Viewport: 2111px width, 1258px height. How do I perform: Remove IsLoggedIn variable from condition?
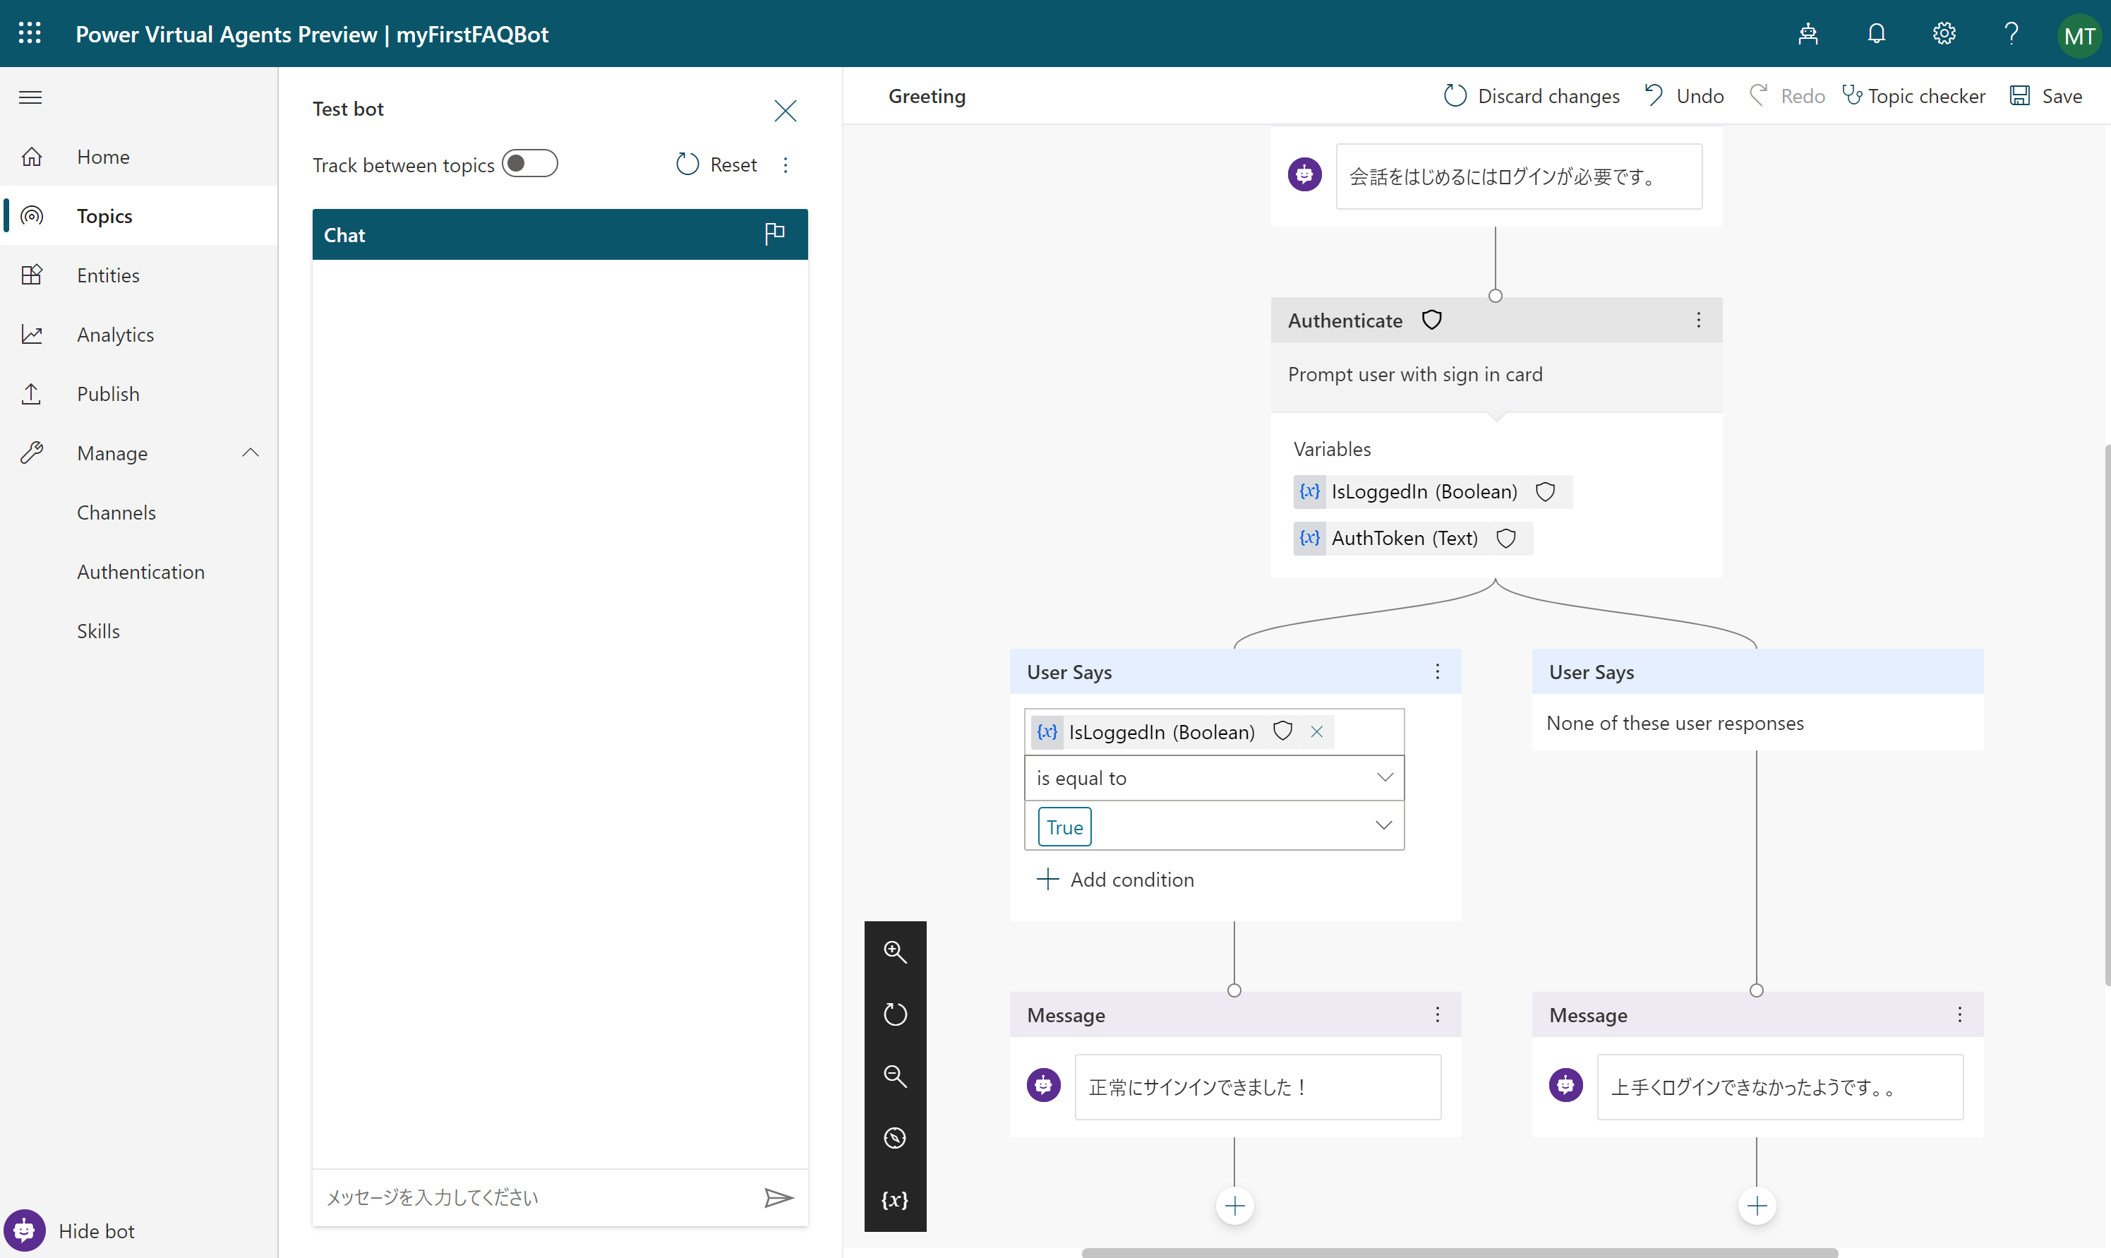[x=1316, y=731]
